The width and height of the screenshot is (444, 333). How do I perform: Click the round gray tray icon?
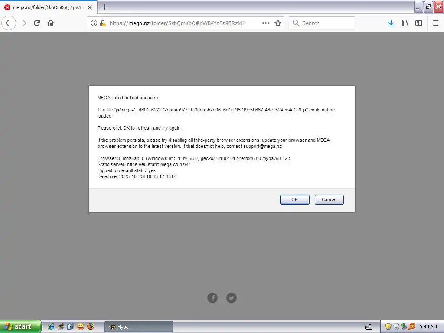pyautogui.click(x=396, y=326)
